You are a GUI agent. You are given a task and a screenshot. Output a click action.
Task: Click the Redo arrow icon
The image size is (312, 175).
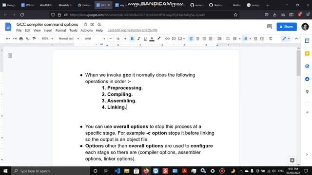(x=15, y=39)
